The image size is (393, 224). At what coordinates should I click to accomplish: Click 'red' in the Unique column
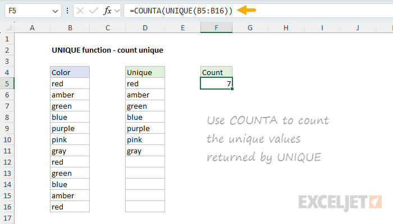pyautogui.click(x=145, y=83)
